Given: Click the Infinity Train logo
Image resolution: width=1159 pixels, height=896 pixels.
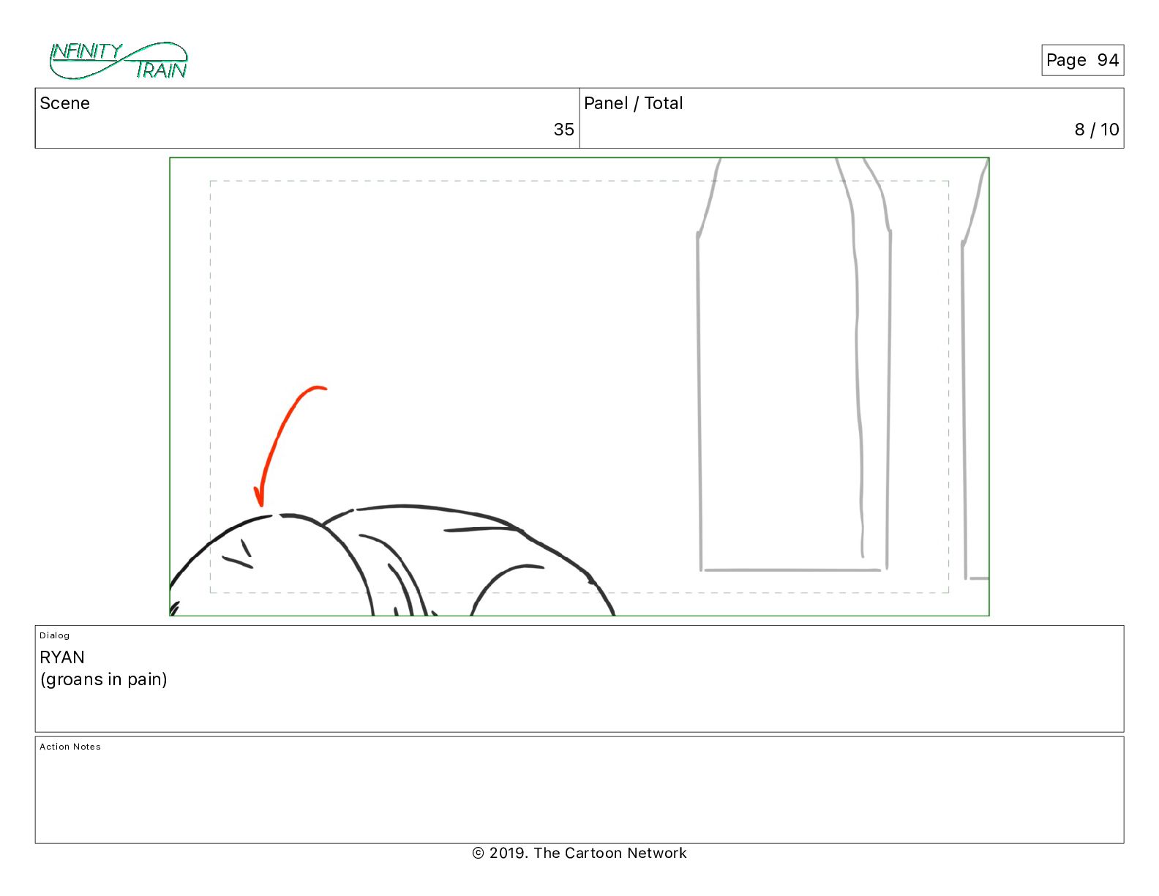Looking at the screenshot, I should 119,61.
